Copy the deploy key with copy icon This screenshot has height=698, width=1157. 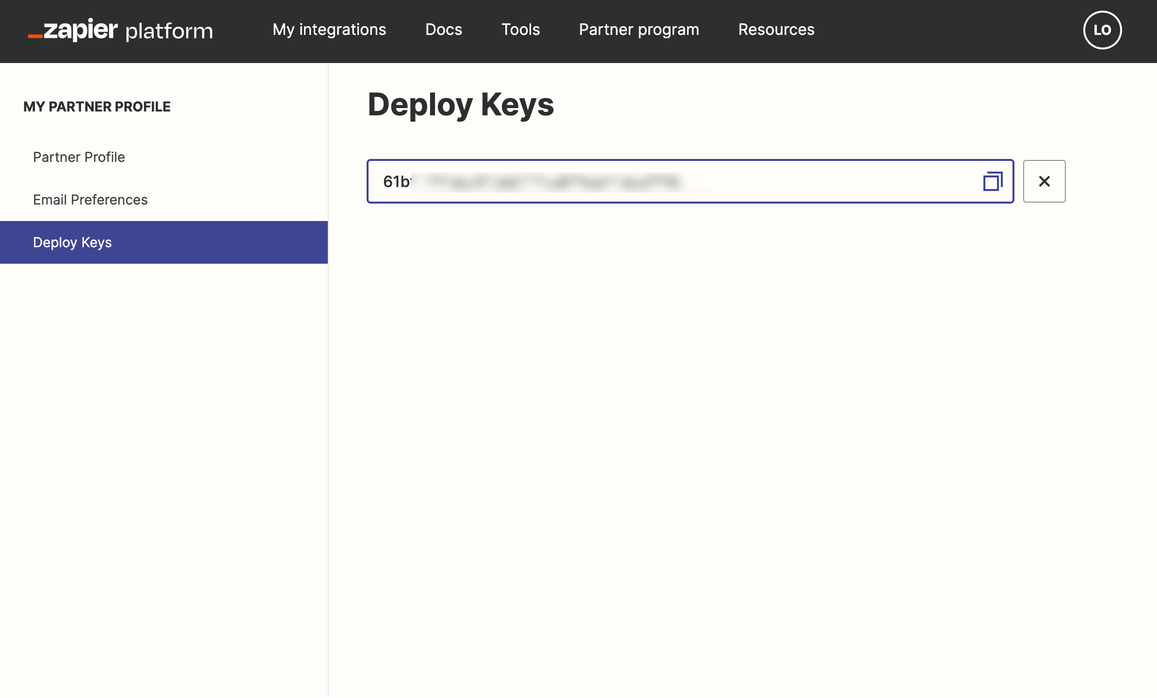[992, 182]
